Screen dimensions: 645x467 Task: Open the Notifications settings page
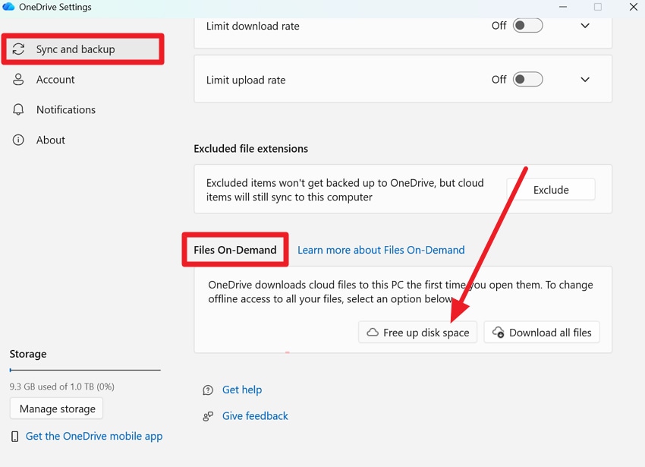click(x=65, y=109)
